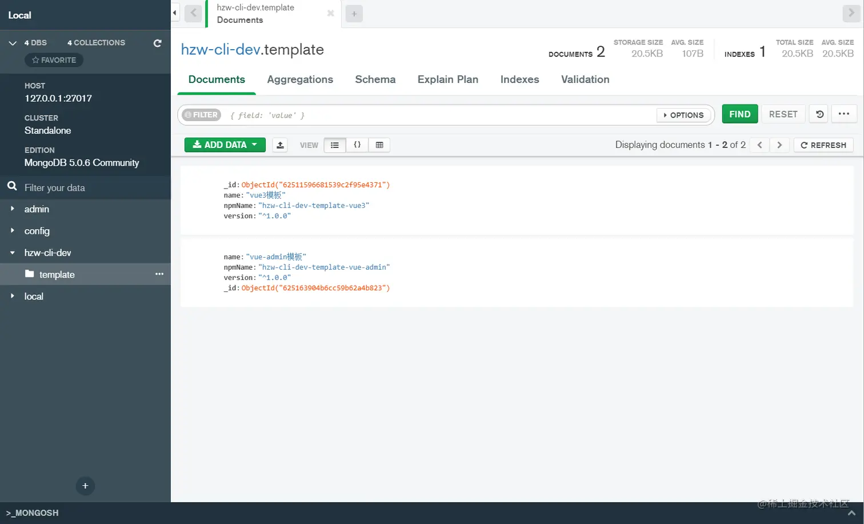Switch to the Aggregations tab
864x524 pixels.
[300, 80]
